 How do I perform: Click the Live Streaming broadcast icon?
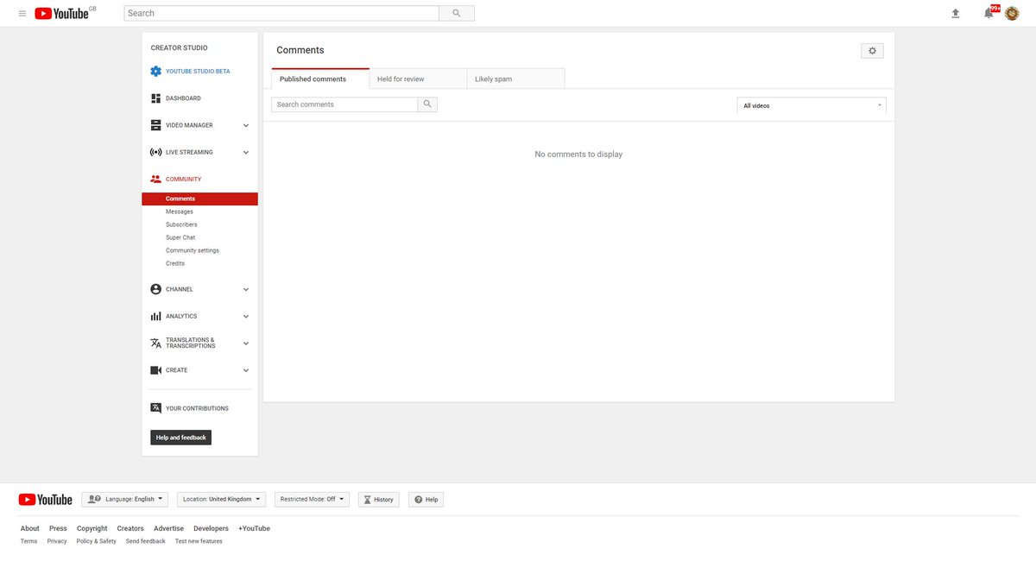click(155, 152)
